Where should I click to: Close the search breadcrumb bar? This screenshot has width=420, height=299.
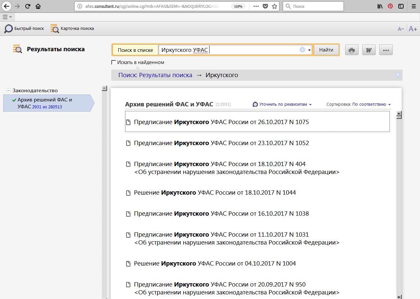point(398,75)
